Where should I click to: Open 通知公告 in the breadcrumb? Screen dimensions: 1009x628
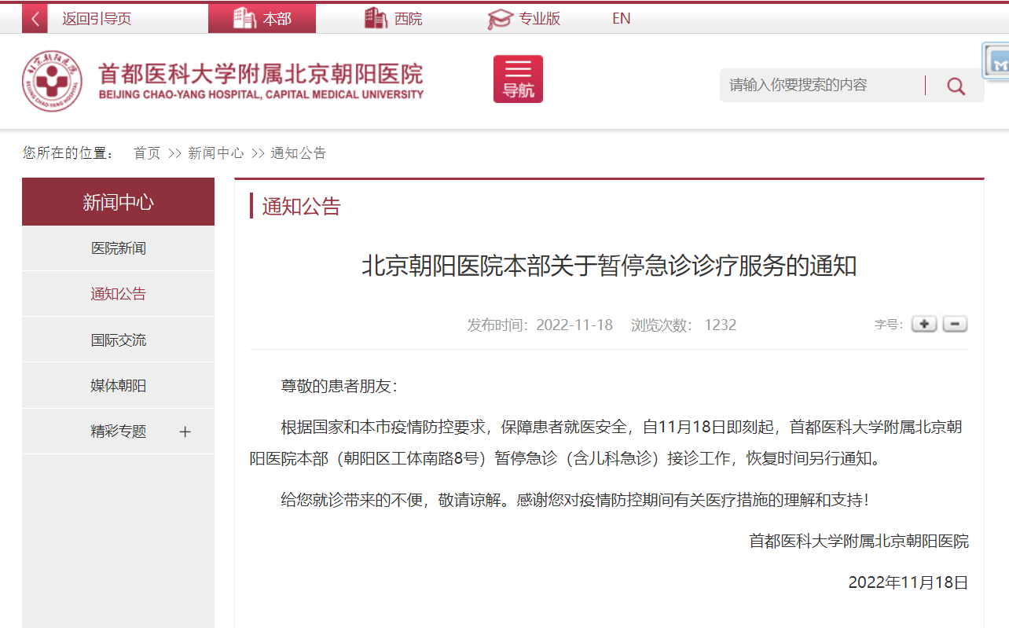[299, 153]
